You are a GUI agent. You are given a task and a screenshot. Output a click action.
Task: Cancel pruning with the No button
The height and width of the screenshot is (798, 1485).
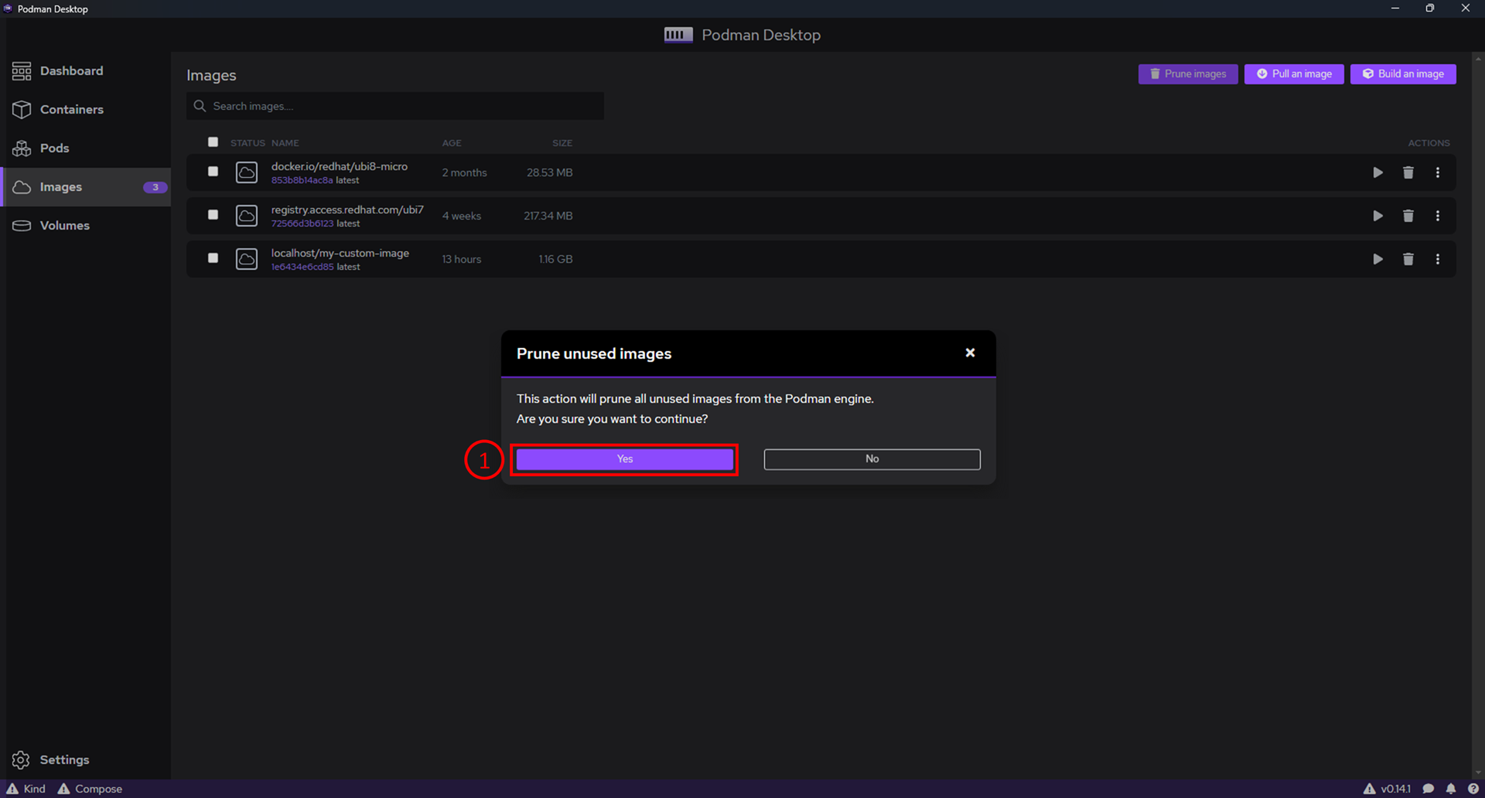coord(872,459)
